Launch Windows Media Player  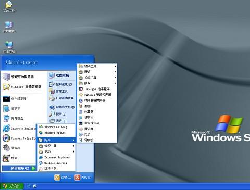tap(19, 138)
